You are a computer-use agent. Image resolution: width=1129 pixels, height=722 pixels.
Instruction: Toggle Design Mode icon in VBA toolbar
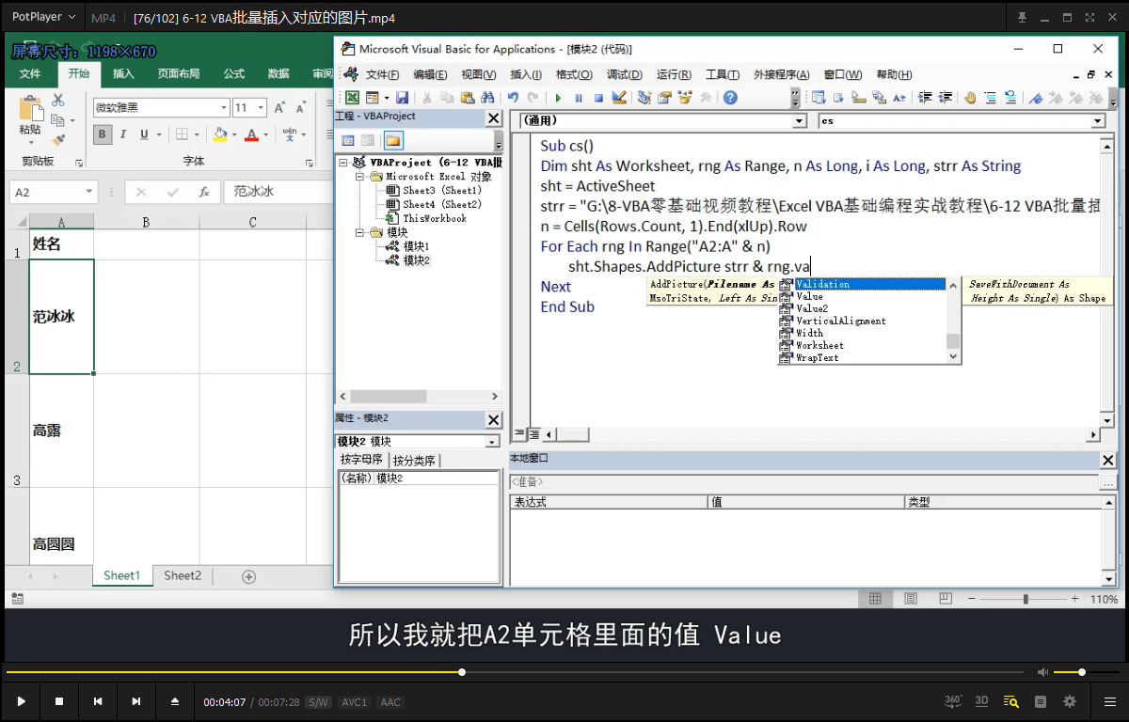point(619,97)
